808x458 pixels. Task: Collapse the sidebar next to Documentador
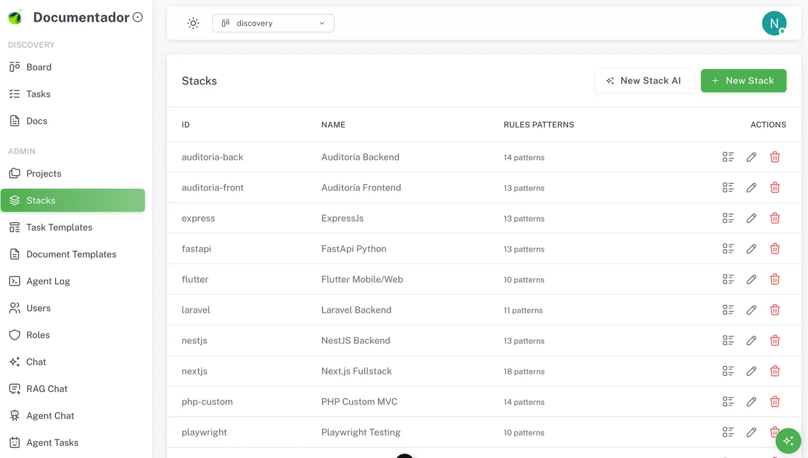click(137, 17)
